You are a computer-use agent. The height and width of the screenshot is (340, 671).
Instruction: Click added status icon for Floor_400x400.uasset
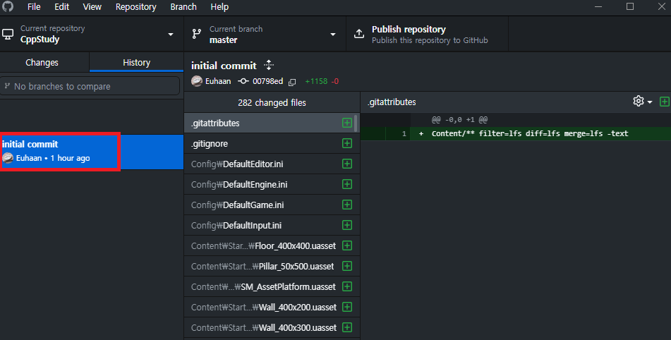click(347, 246)
